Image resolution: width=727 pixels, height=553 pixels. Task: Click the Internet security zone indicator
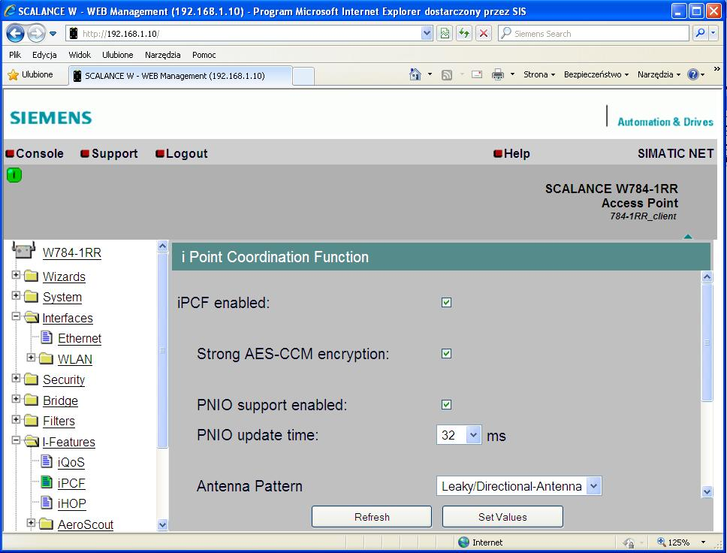pyautogui.click(x=481, y=542)
